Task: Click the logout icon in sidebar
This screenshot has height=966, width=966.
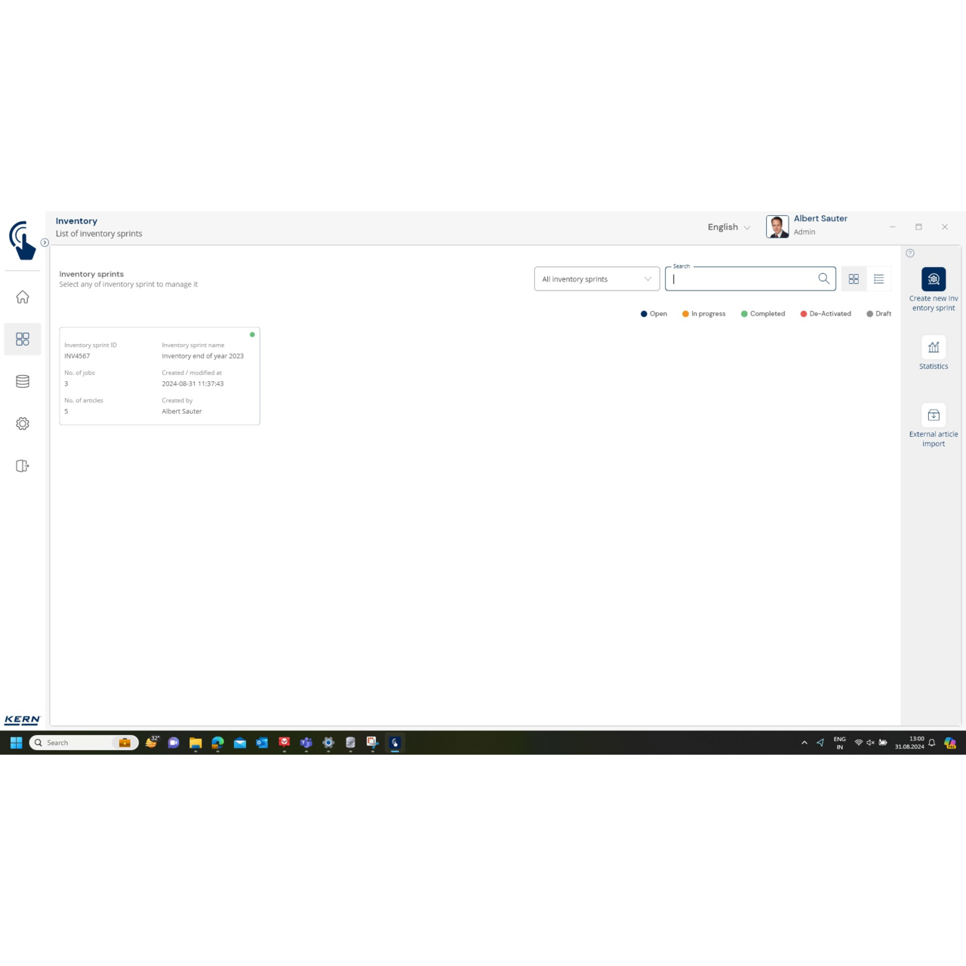Action: click(23, 466)
